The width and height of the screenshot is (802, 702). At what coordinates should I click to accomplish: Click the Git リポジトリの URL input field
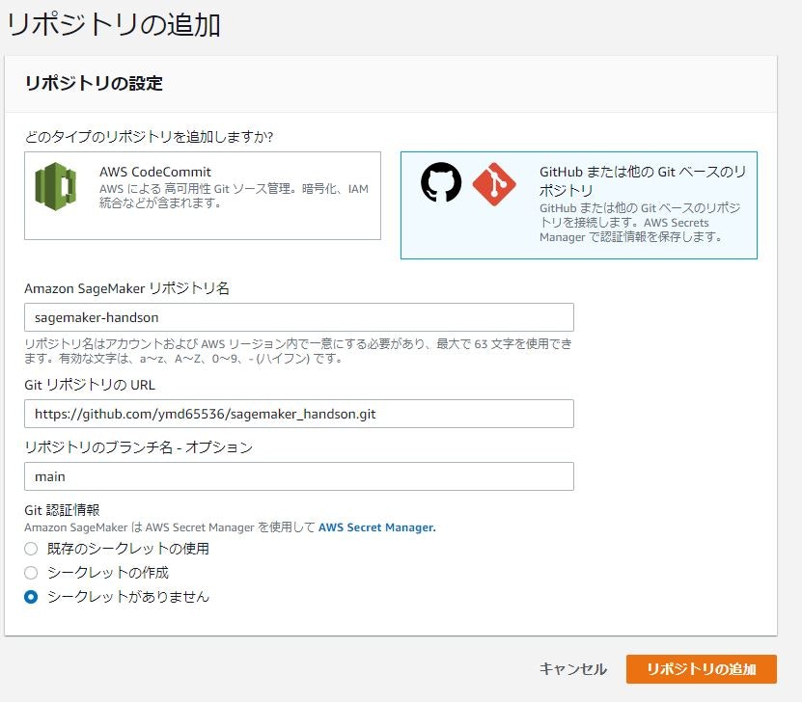299,414
